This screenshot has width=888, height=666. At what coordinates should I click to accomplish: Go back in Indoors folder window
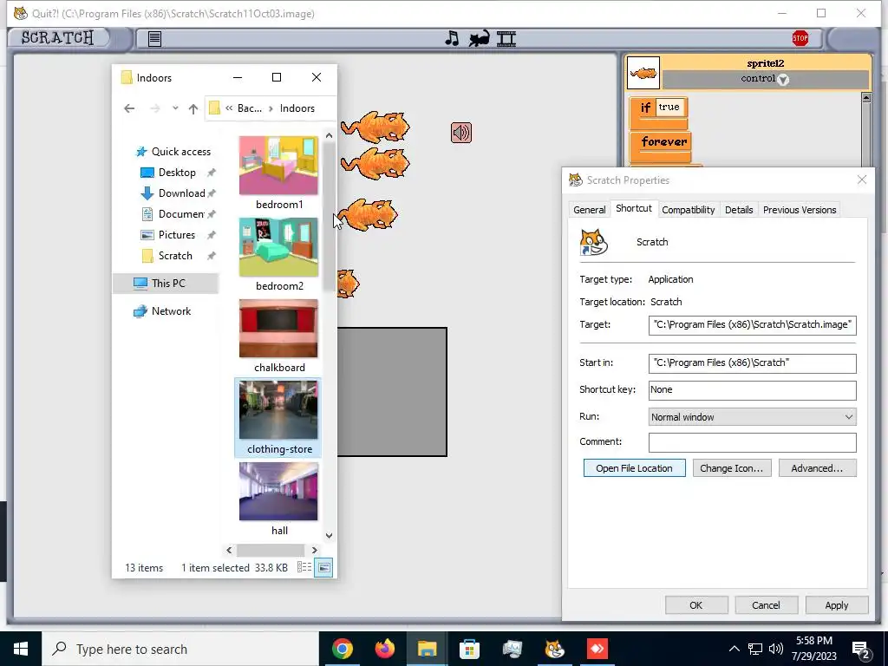pyautogui.click(x=129, y=108)
